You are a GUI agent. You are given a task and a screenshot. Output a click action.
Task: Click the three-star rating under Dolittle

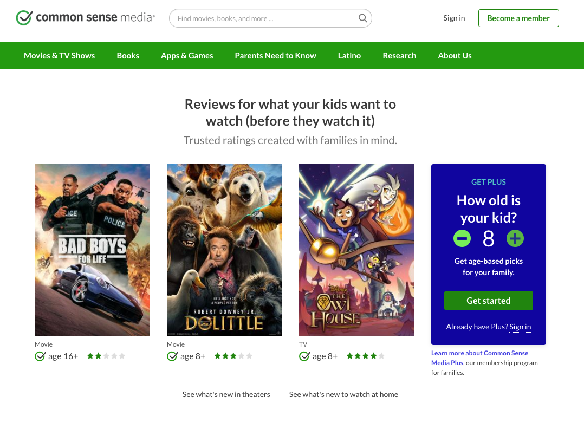(233, 356)
